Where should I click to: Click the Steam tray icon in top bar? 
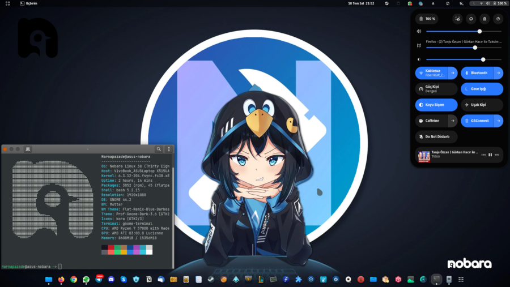[386, 3]
